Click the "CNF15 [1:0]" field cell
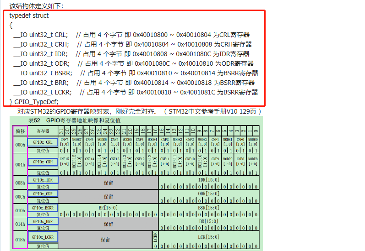Viewport: 365px width, 251px height. tap(64, 162)
